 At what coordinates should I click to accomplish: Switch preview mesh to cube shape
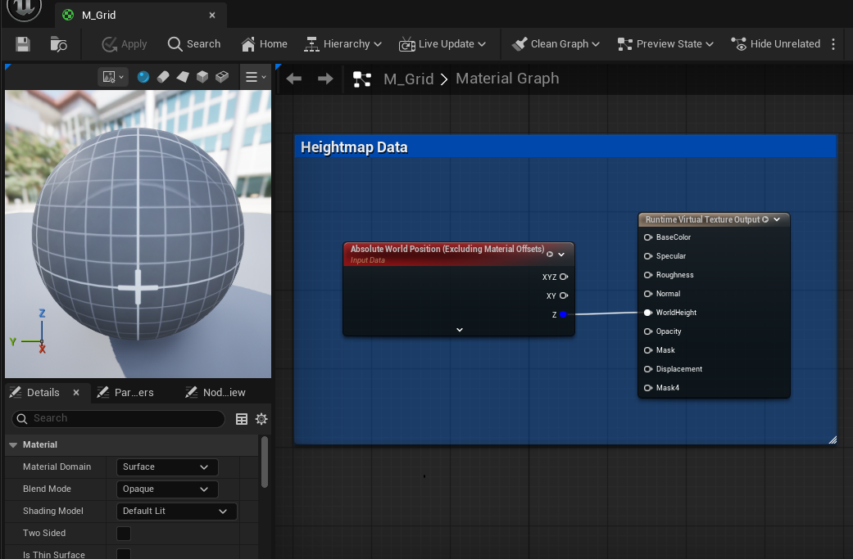[202, 76]
